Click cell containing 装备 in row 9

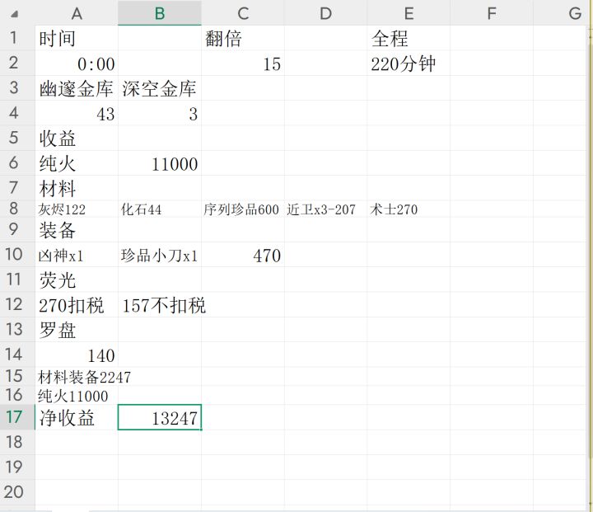77,229
